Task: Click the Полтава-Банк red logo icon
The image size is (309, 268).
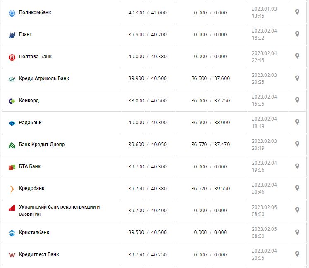Action: click(x=12, y=57)
